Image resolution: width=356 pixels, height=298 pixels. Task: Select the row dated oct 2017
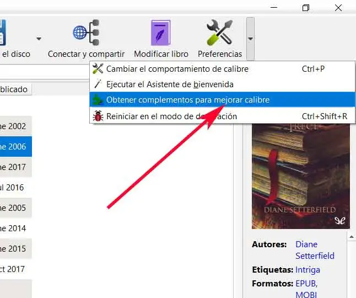[15, 269]
